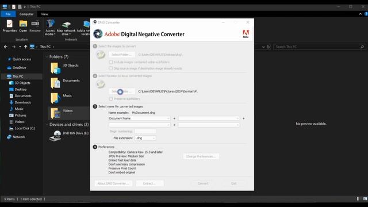Image resolution: width=368 pixels, height=207 pixels.
Task: Go forward with the Explorer forward arrow
Action: tap(14, 47)
